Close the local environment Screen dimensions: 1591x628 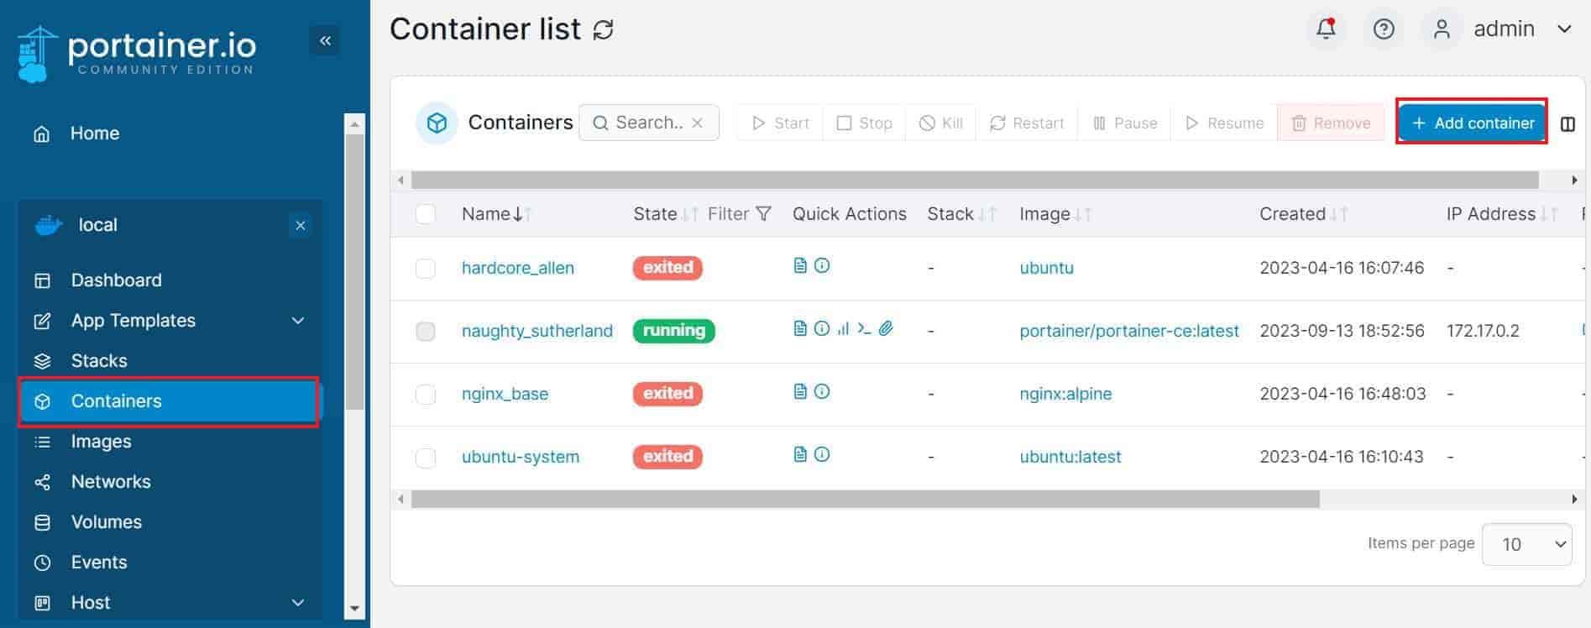300,225
